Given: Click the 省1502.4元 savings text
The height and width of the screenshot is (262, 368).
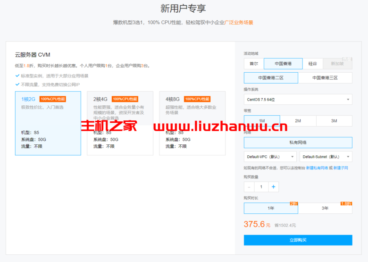Looking at the screenshot, I should [x=285, y=225].
